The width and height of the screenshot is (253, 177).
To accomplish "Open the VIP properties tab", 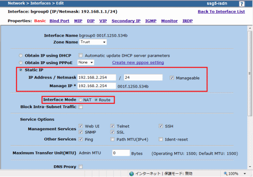I will click(x=103, y=21).
